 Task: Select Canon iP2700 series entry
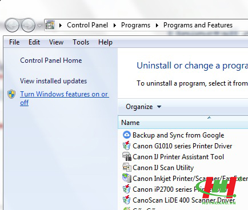[180, 189]
